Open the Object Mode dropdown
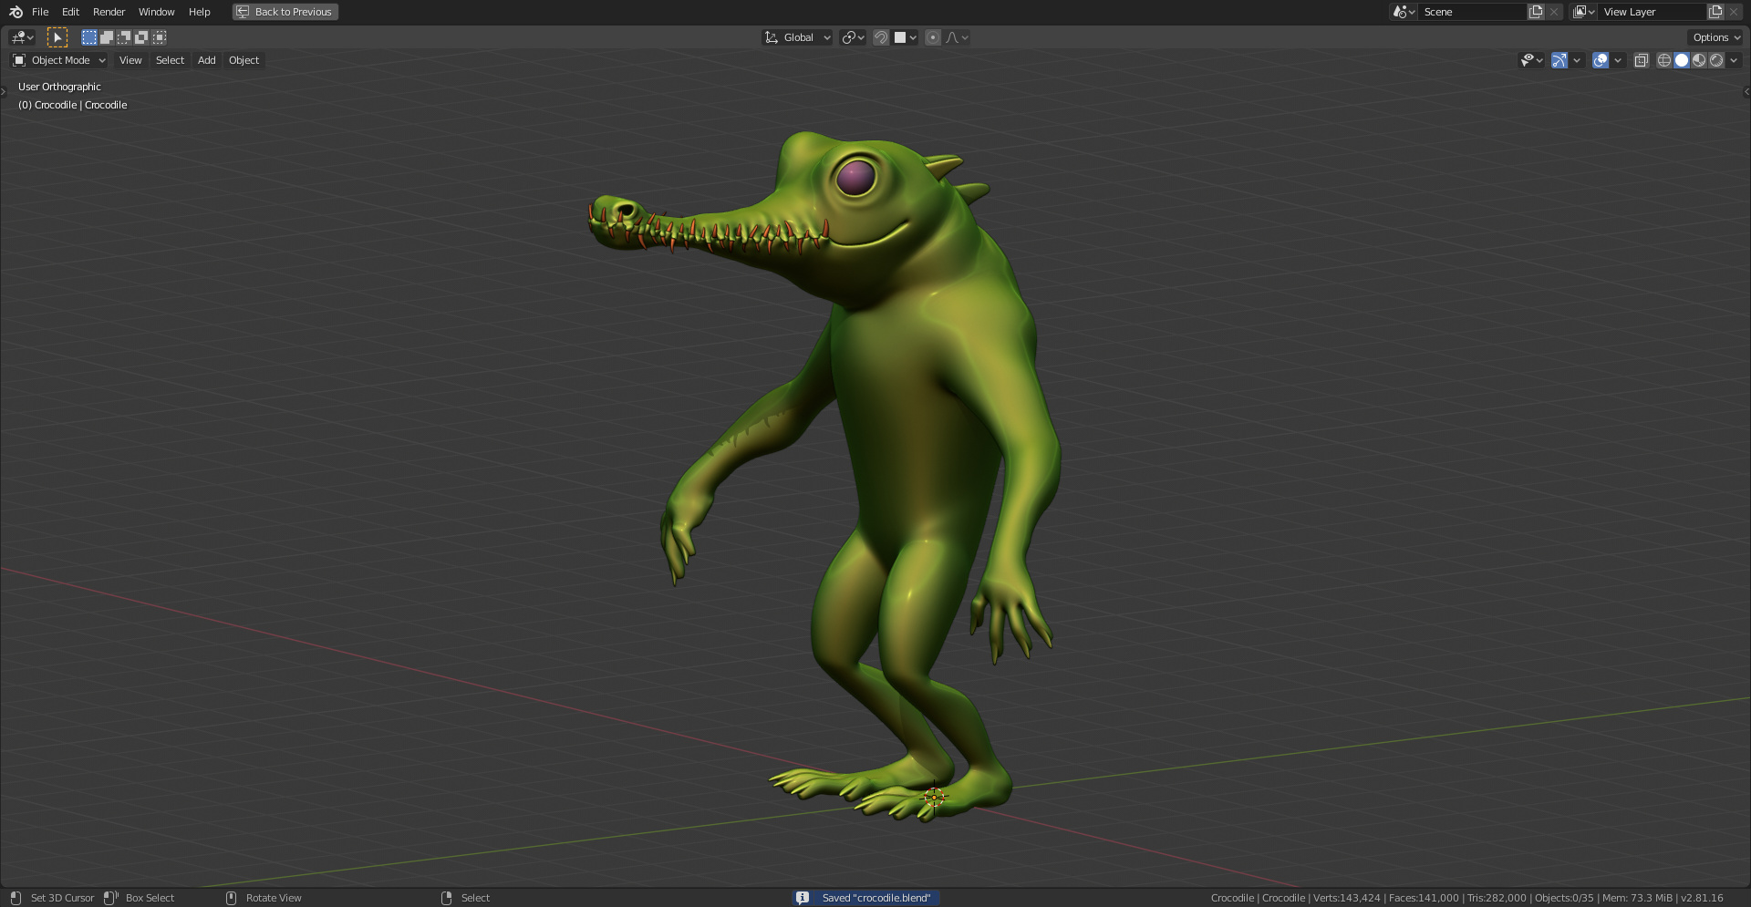 pyautogui.click(x=59, y=60)
